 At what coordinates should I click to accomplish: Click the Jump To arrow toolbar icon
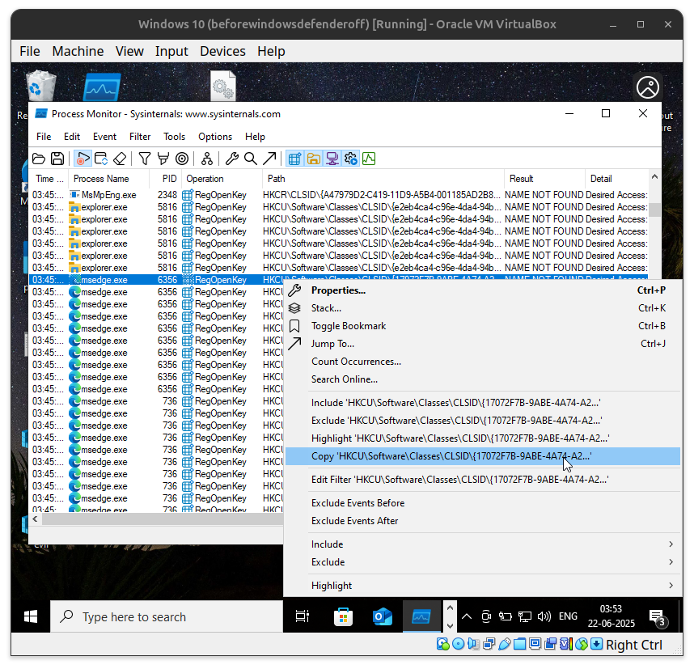click(x=269, y=159)
